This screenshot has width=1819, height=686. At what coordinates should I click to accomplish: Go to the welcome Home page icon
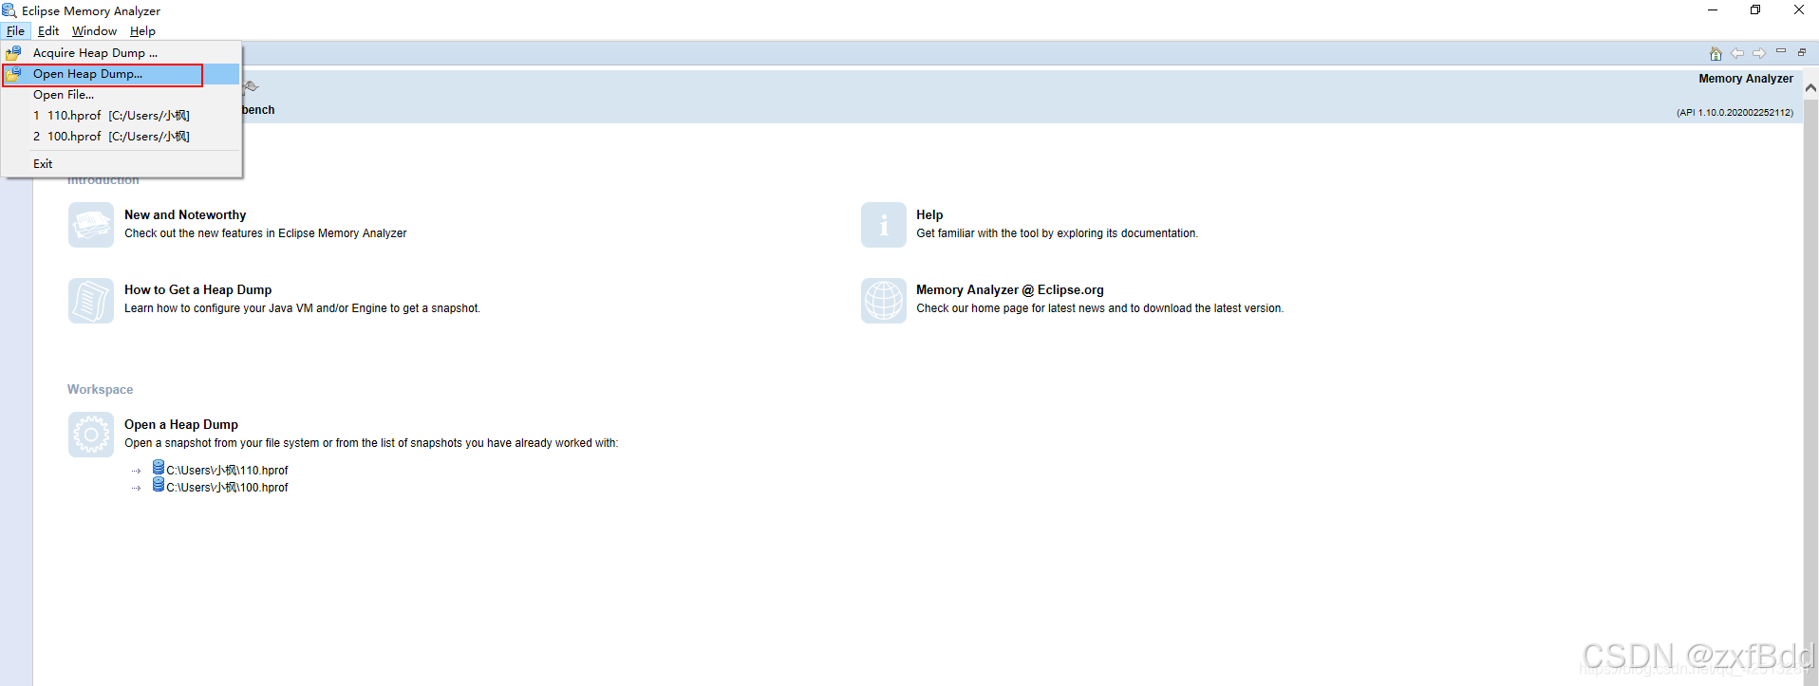coord(1716,53)
